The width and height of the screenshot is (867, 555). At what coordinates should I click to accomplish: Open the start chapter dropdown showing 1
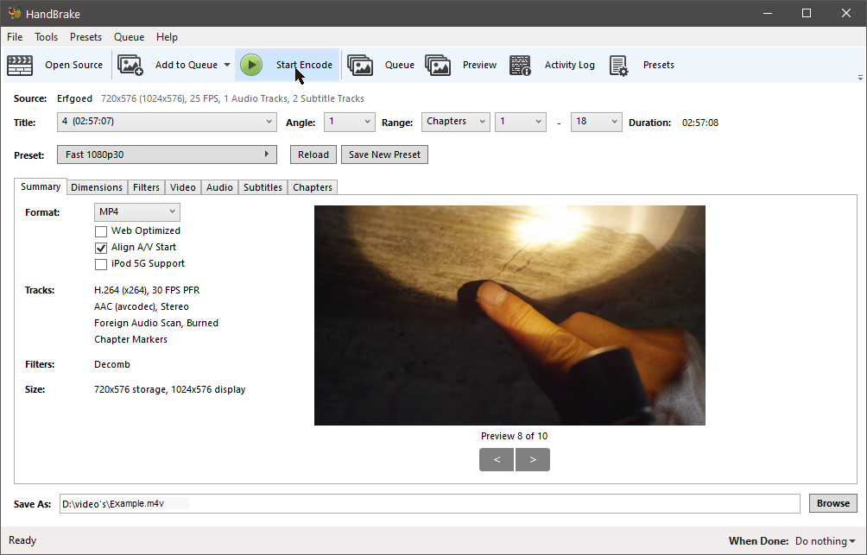pos(521,122)
